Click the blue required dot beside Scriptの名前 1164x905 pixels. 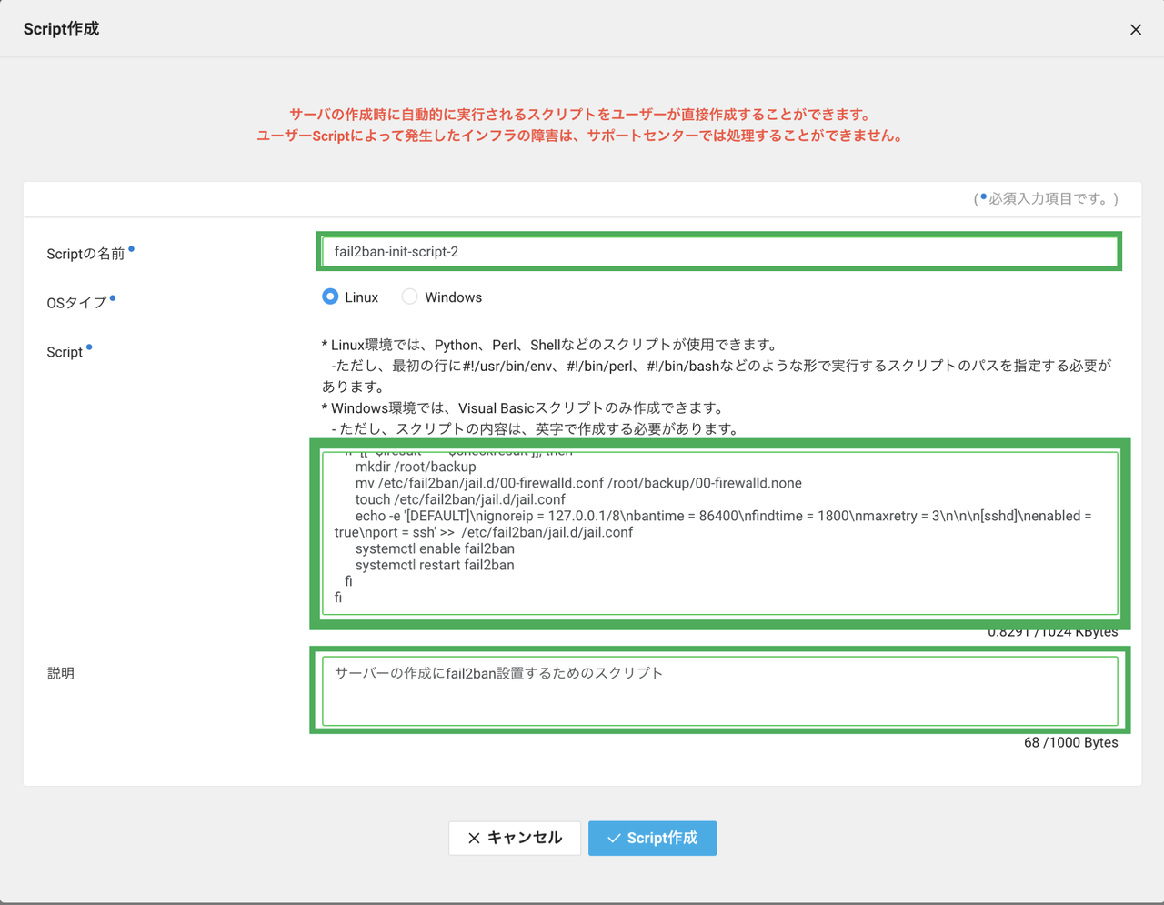[132, 248]
